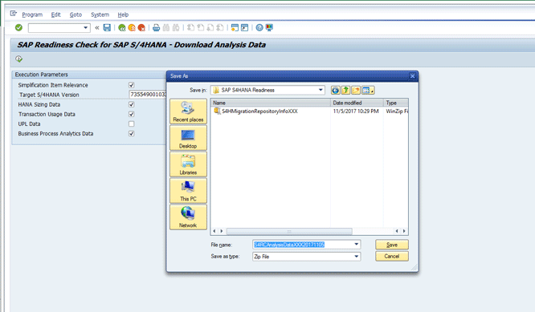Click the Create New Session icon
The width and height of the screenshot is (535, 312).
[235, 28]
